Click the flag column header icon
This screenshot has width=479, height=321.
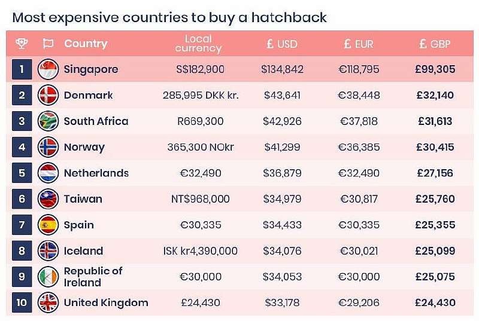[48, 44]
